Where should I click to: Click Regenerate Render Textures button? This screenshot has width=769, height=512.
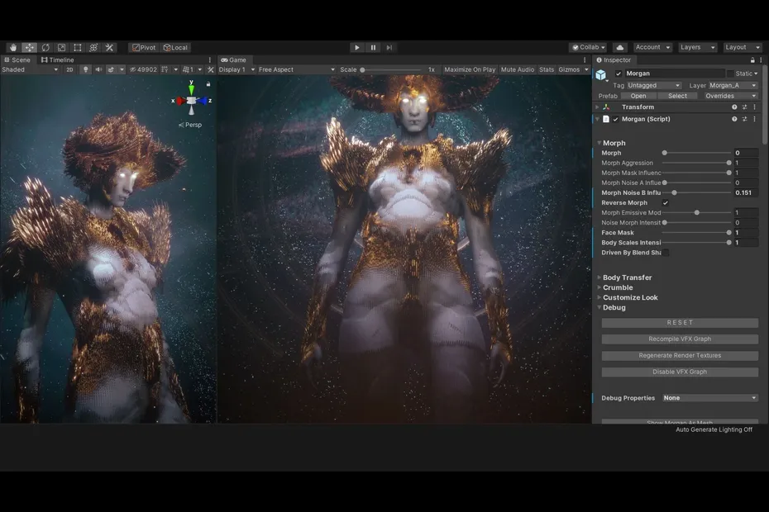[680, 356]
